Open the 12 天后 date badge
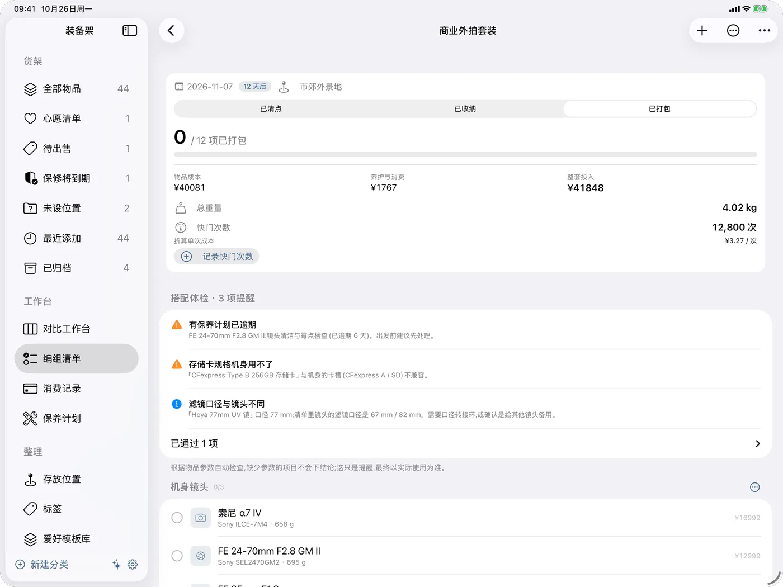 tap(255, 87)
